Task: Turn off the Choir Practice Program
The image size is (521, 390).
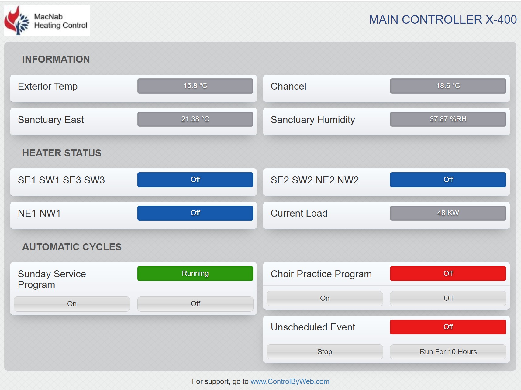Action: [x=448, y=298]
